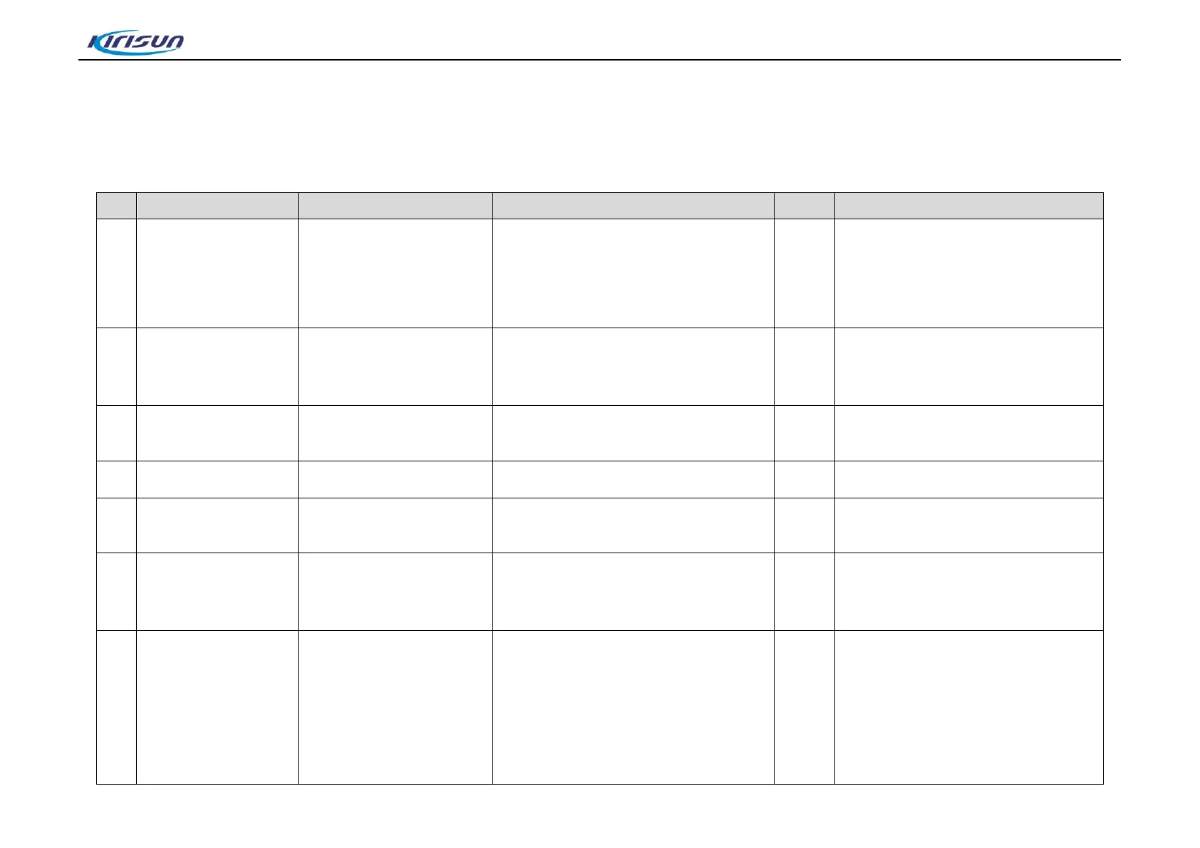
Task: Click the third body row's second column cell
Action: (x=217, y=434)
